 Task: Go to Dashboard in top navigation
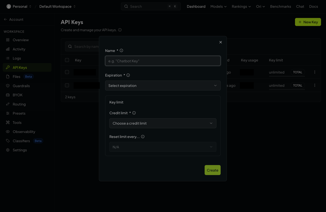pos(196,6)
